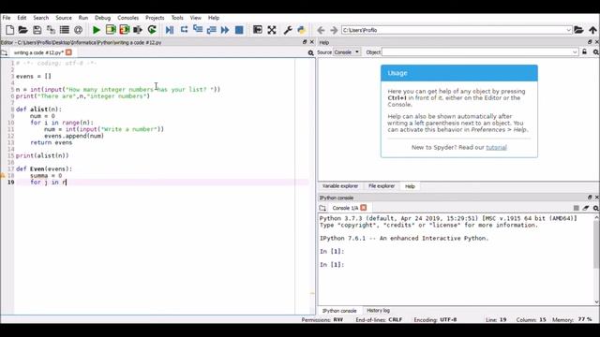Image resolution: width=600 pixels, height=337 pixels.
Task: Open the Run menu
Action: (x=83, y=18)
